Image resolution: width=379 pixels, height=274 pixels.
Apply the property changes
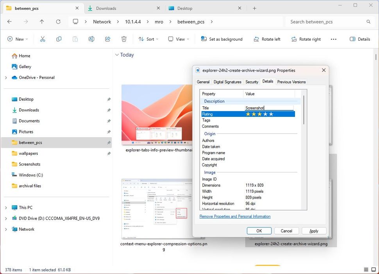click(x=314, y=231)
